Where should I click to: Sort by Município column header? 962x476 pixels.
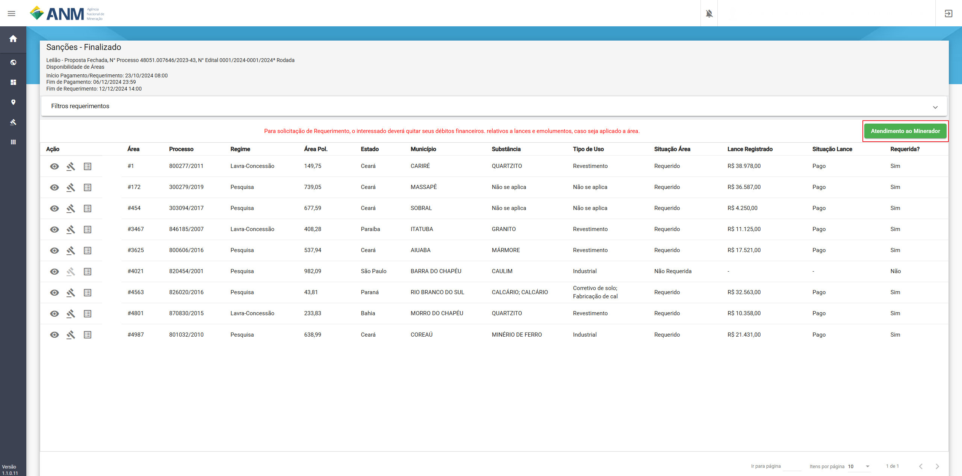[x=423, y=149]
